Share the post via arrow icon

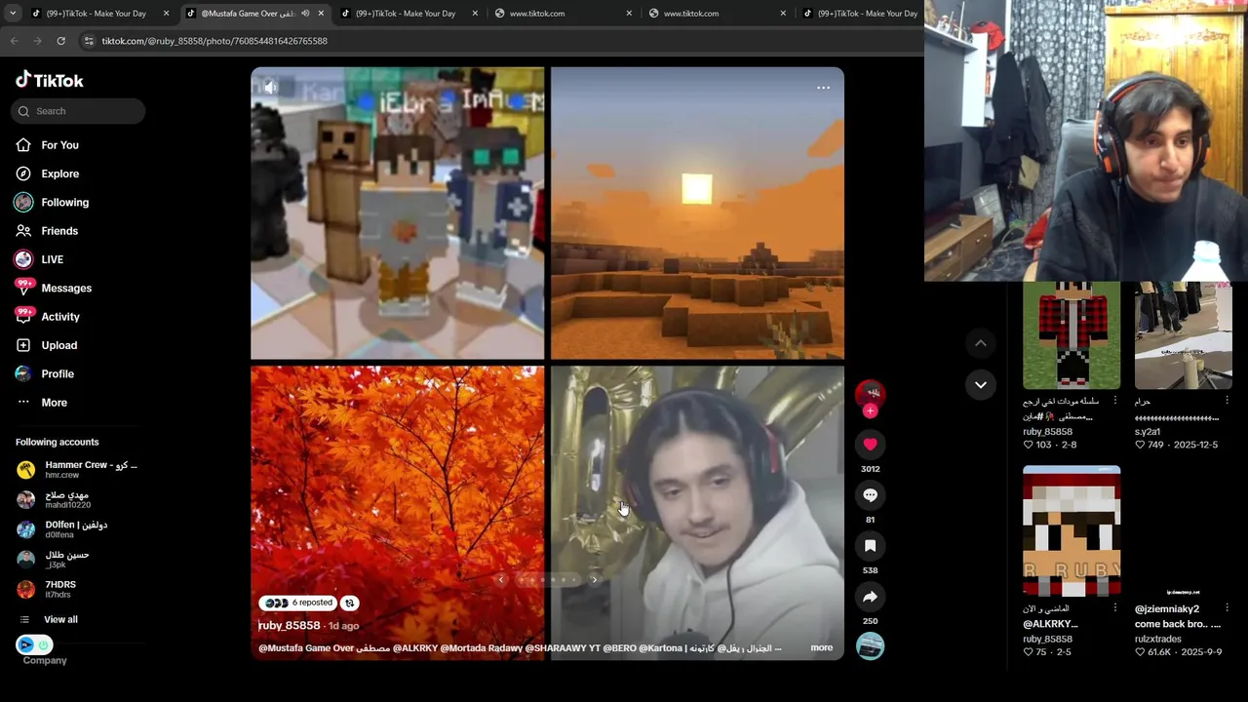point(870,597)
